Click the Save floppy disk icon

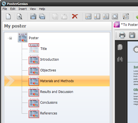(x=33, y=16)
